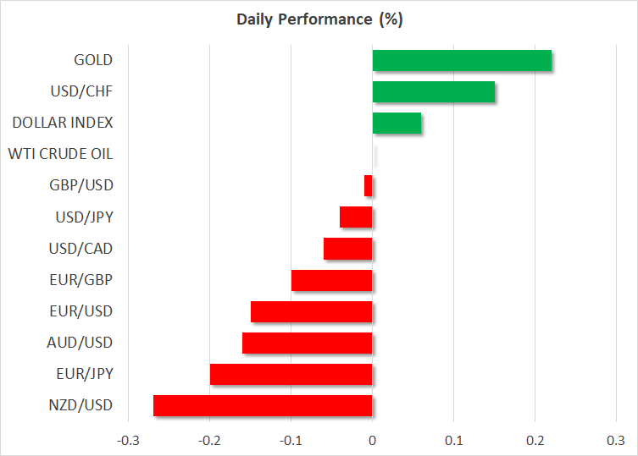Click the Daily Performance (%) chart title
Viewport: 638px width, 456px height.
(x=319, y=19)
